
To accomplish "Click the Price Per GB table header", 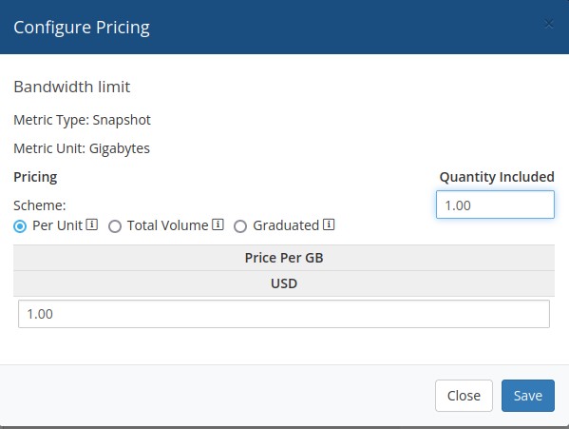I will point(284,258).
